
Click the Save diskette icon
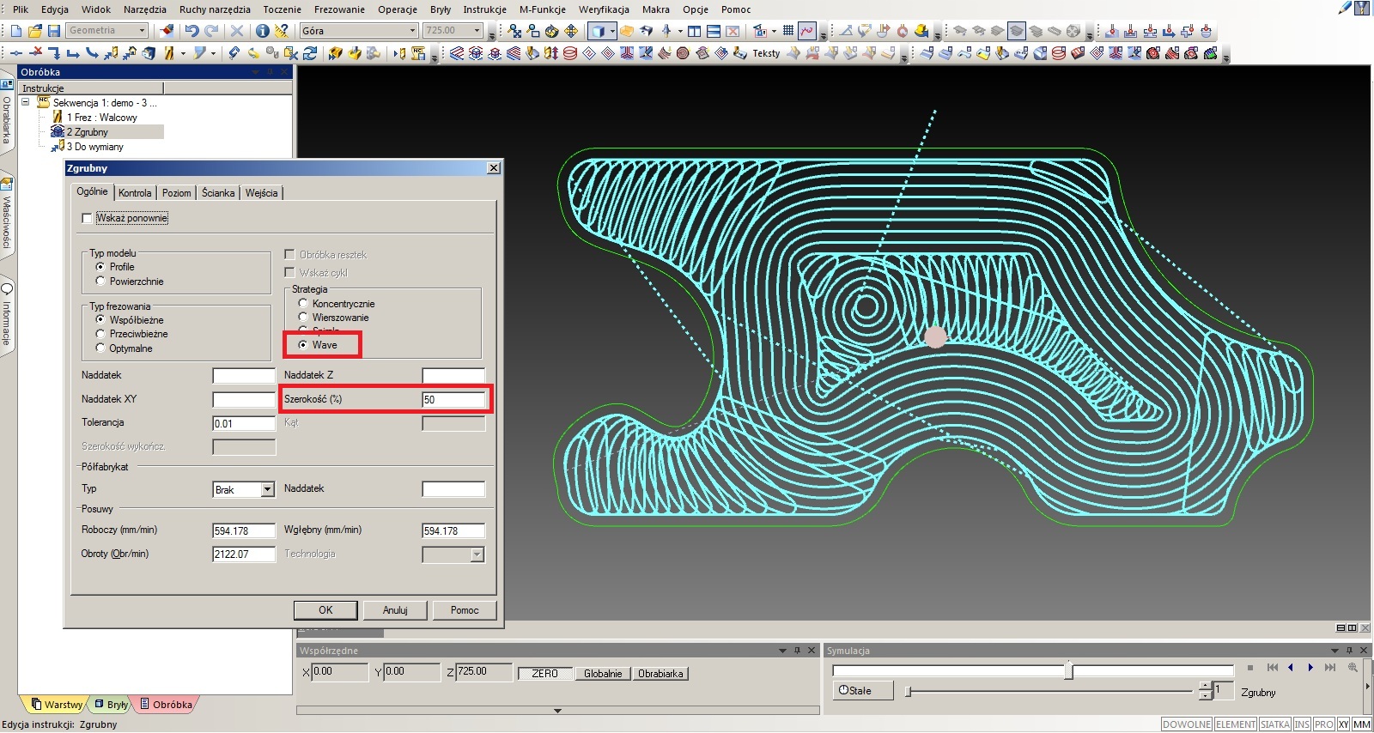pos(53,31)
